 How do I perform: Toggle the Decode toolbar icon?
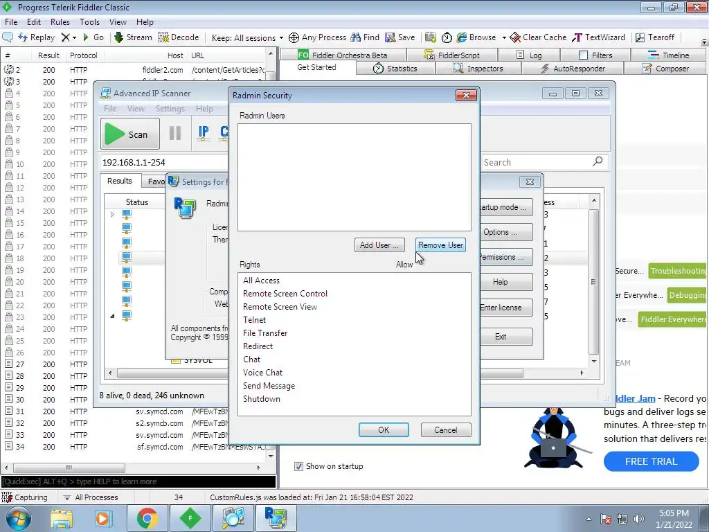coord(163,37)
